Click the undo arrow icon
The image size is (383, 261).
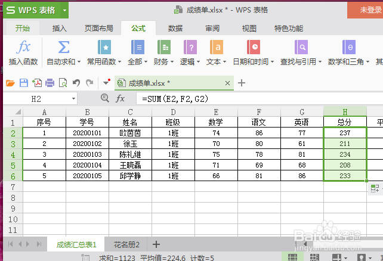(x=76, y=83)
